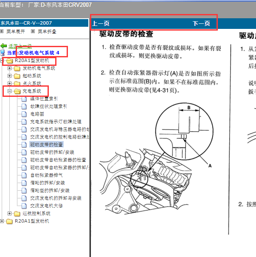Click the page icon beside 交流发电机的控制电路故障
This screenshot has height=257, width=256.
click(x=24, y=137)
